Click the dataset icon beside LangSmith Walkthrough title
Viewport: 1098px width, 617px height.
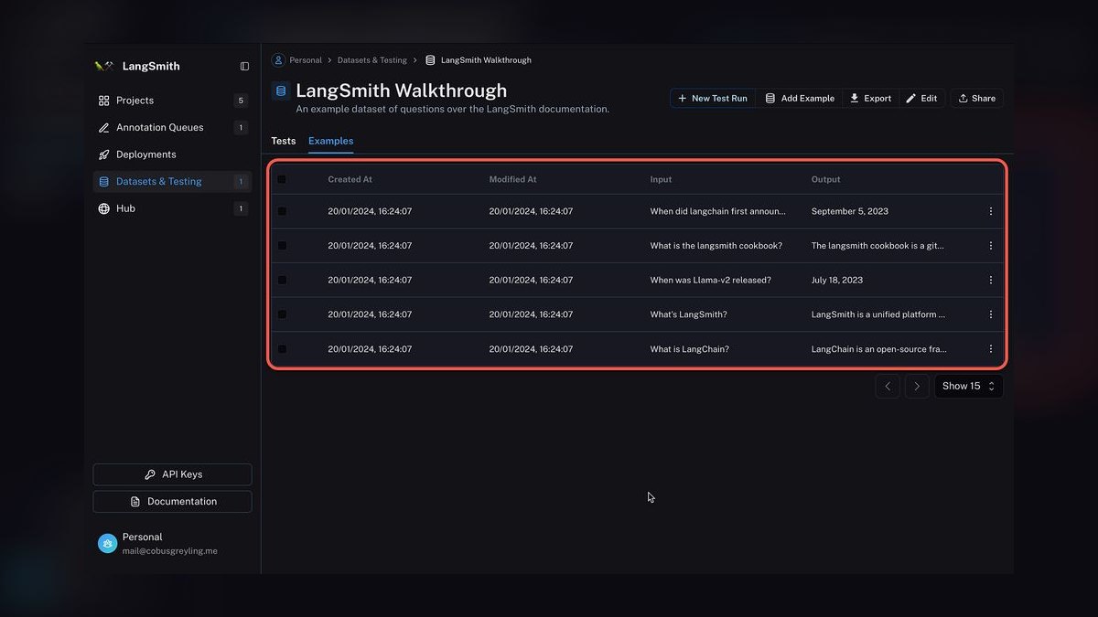coord(281,90)
